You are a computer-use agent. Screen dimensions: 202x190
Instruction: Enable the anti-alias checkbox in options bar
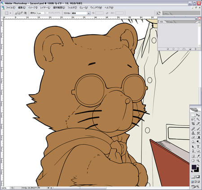[x=47, y=13]
